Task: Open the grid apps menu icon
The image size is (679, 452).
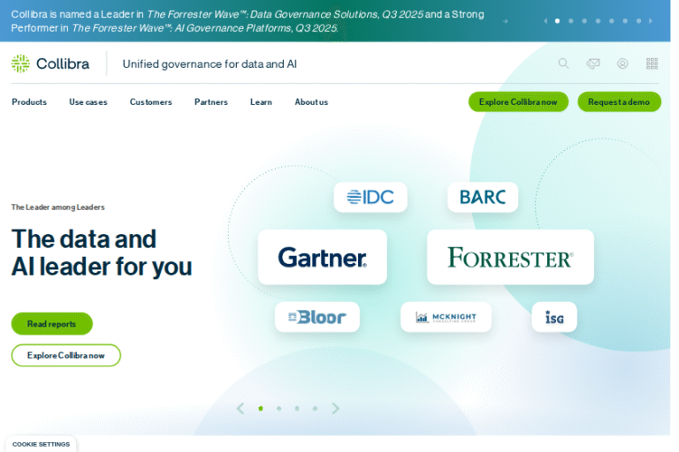Action: pos(652,64)
